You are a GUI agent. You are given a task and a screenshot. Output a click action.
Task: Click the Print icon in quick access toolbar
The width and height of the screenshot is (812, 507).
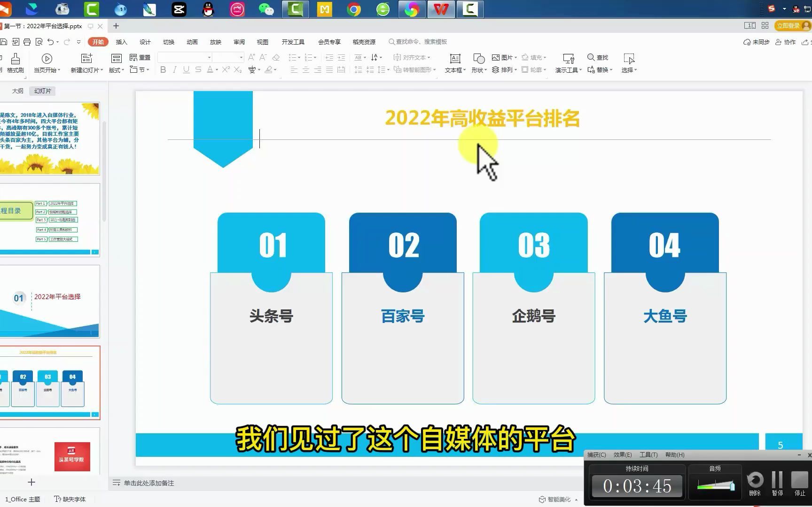tap(27, 42)
